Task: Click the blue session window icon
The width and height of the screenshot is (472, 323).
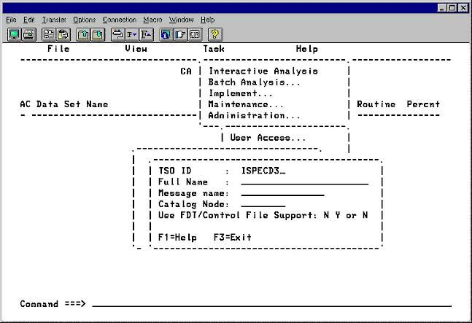Action: 166,34
